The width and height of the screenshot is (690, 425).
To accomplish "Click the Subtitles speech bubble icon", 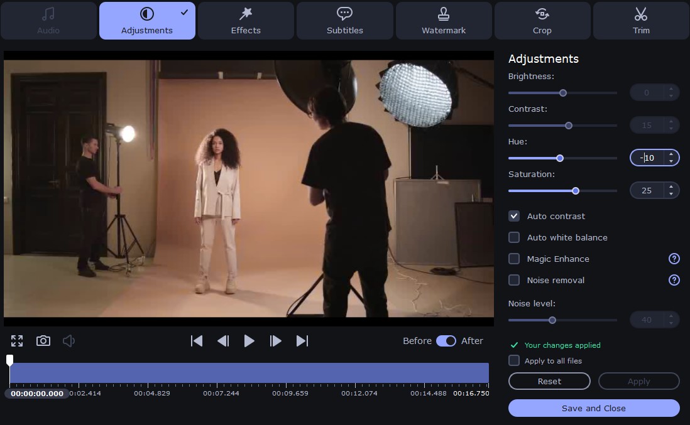I will point(344,13).
